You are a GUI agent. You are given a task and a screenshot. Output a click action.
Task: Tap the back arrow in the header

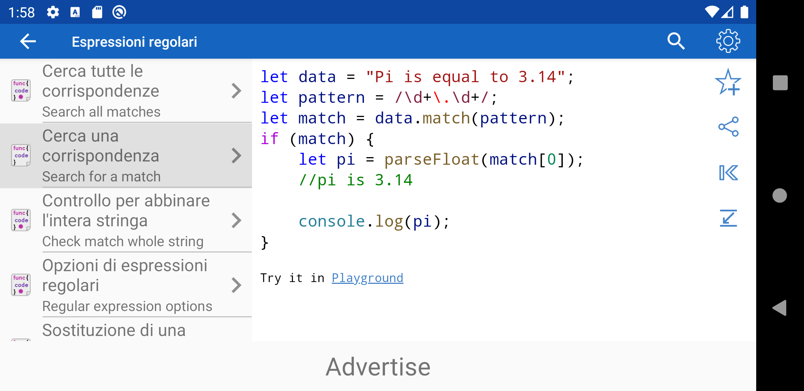[x=28, y=42]
